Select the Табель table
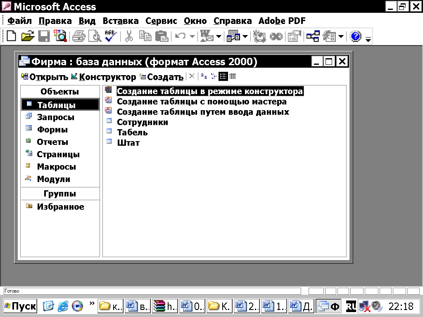Screen dimensions: 423x317 (132, 132)
